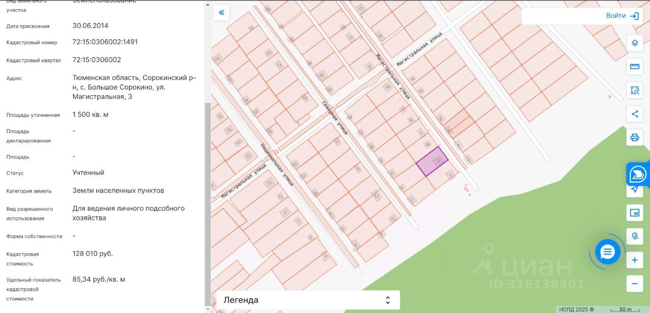Click the geolocation arrow button
The width and height of the screenshot is (650, 313).
[634, 189]
